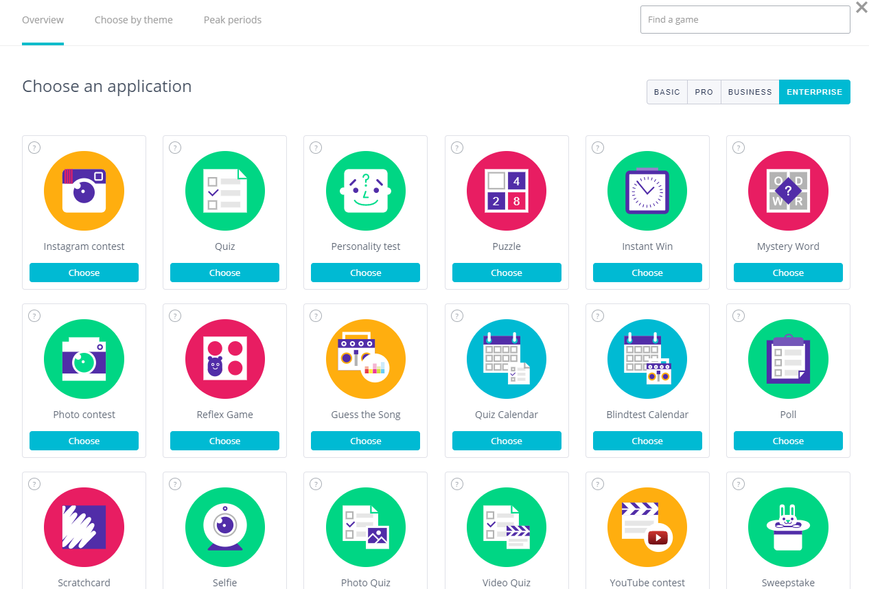Click the Photo contest camera icon
Image resolution: width=869 pixels, height=589 pixels.
[x=84, y=359]
